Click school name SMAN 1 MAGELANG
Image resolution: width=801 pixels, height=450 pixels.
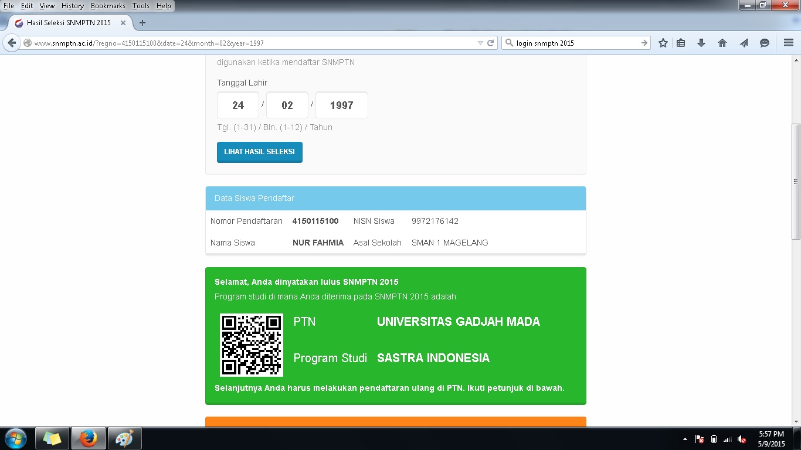(x=450, y=243)
